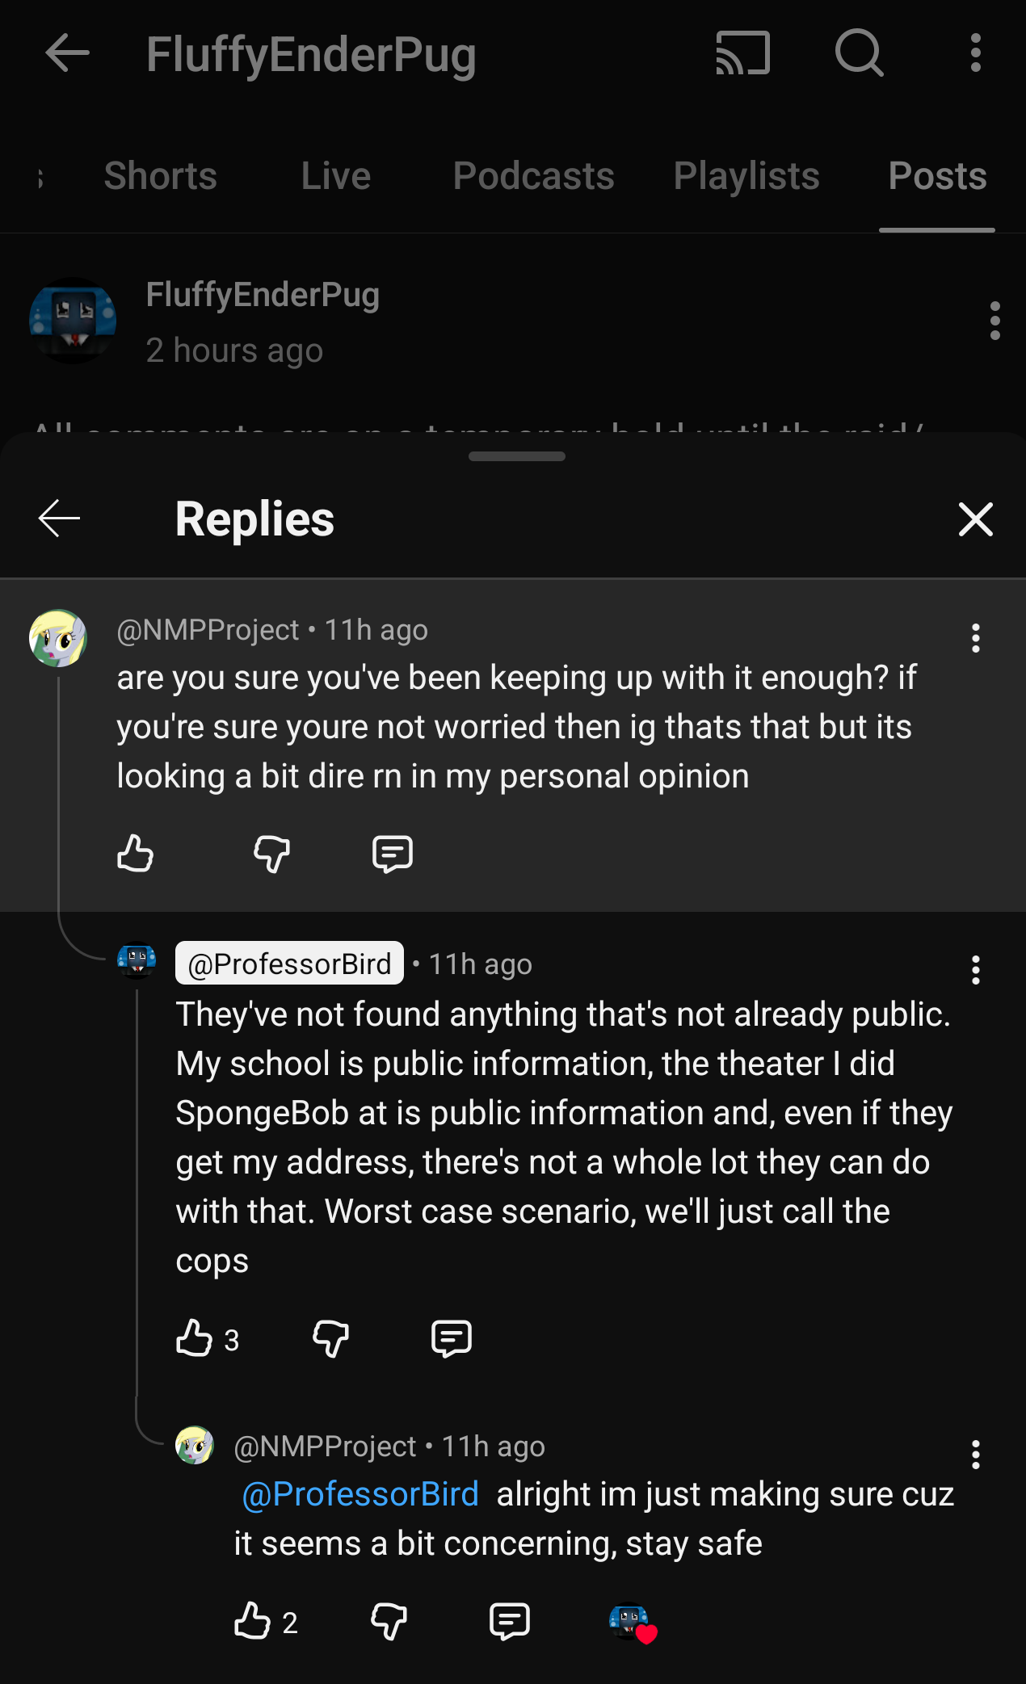The width and height of the screenshot is (1026, 1684).
Task: Reply to NMPProject's top comment
Action: pos(393,854)
